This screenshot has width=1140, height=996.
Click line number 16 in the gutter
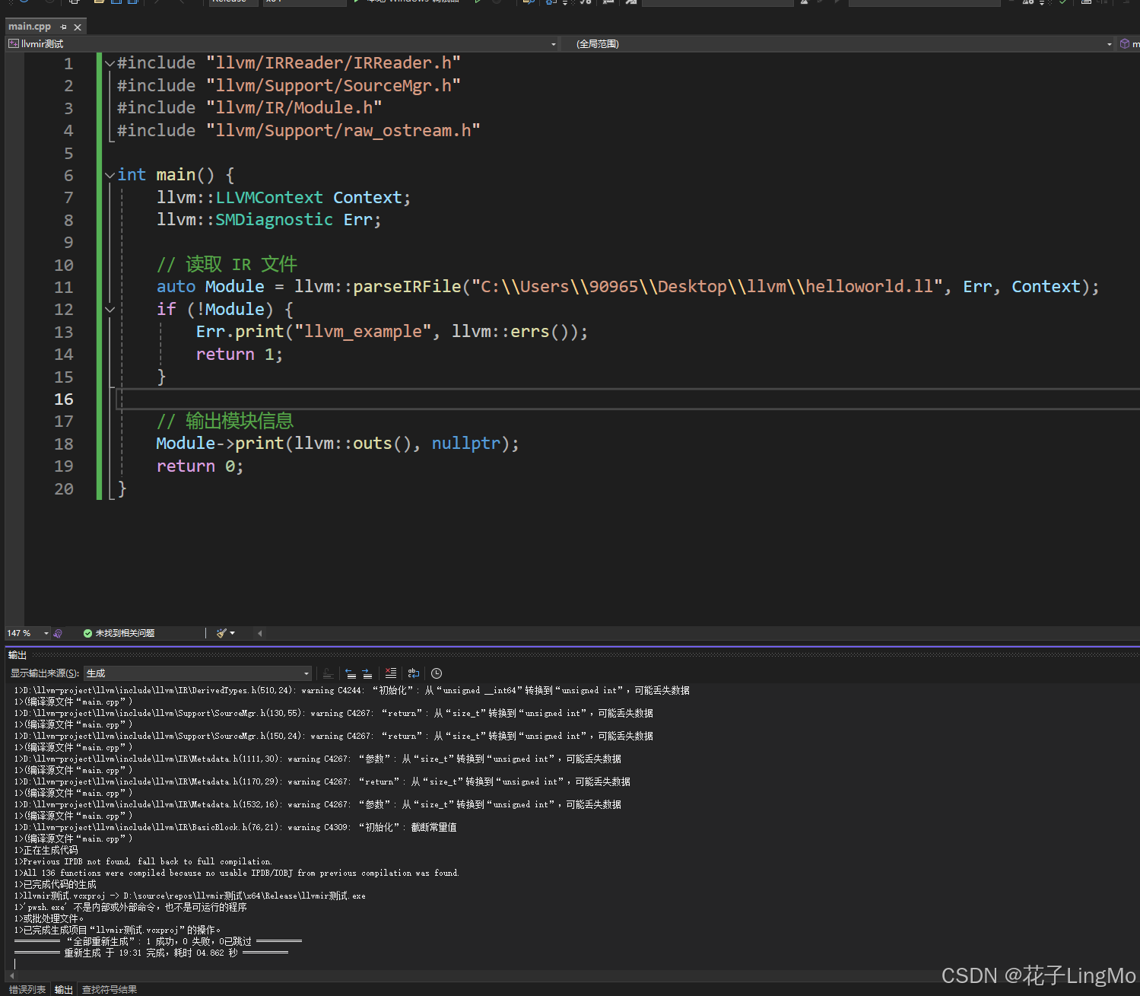point(64,399)
